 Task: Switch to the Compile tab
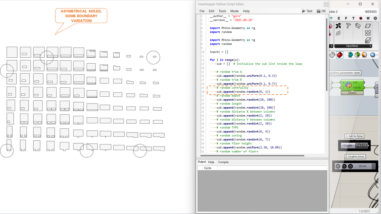(x=223, y=162)
